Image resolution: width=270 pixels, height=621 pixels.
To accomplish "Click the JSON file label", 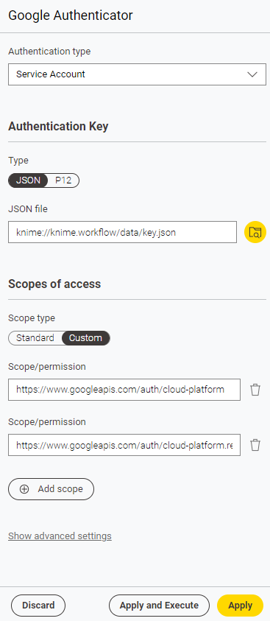I will click(28, 209).
